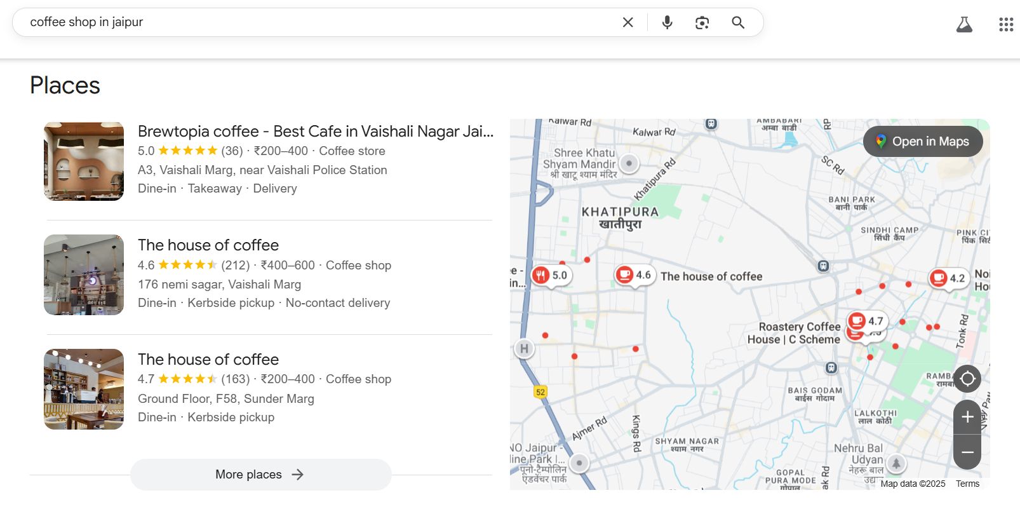Open the Brewtopia coffee photo thumbnail
The height and width of the screenshot is (509, 1020).
84,161
